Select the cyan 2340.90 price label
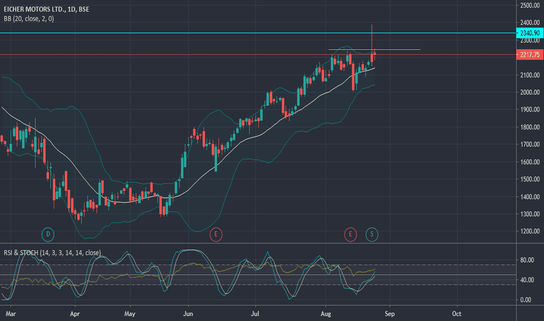544x321 pixels. point(529,33)
